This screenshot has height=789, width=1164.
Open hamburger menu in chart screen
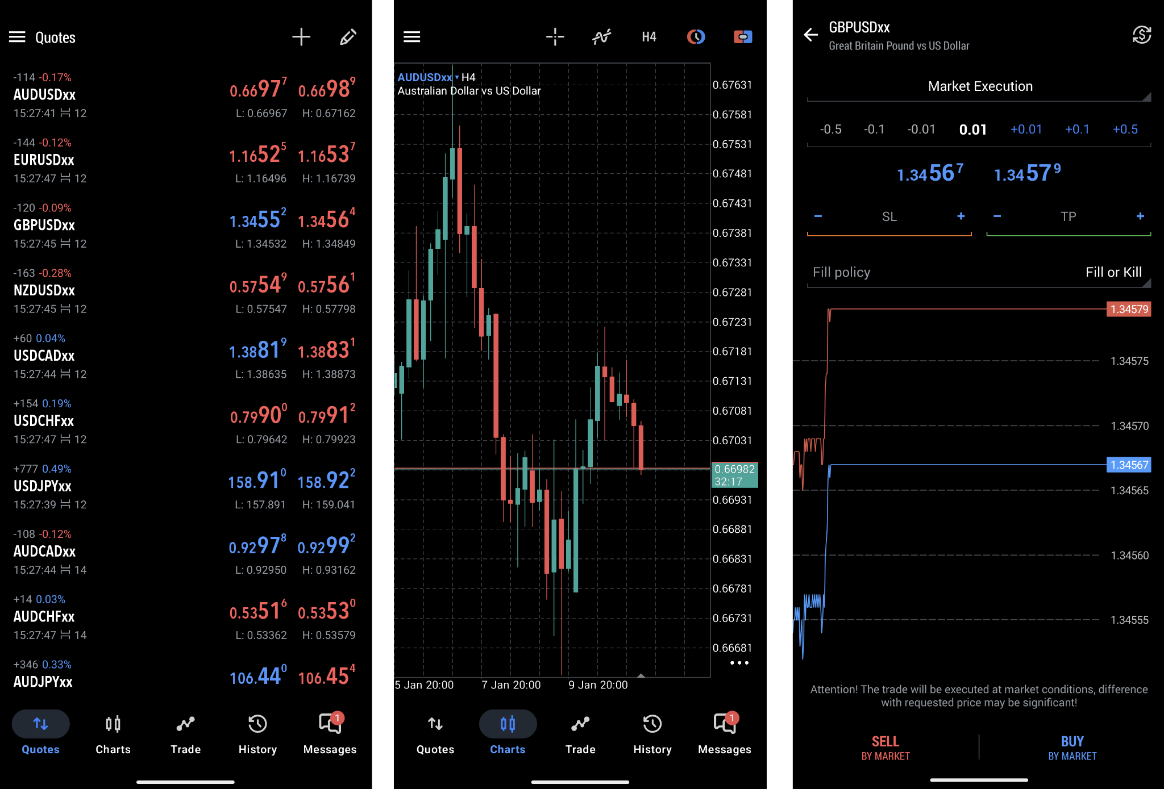click(x=411, y=37)
